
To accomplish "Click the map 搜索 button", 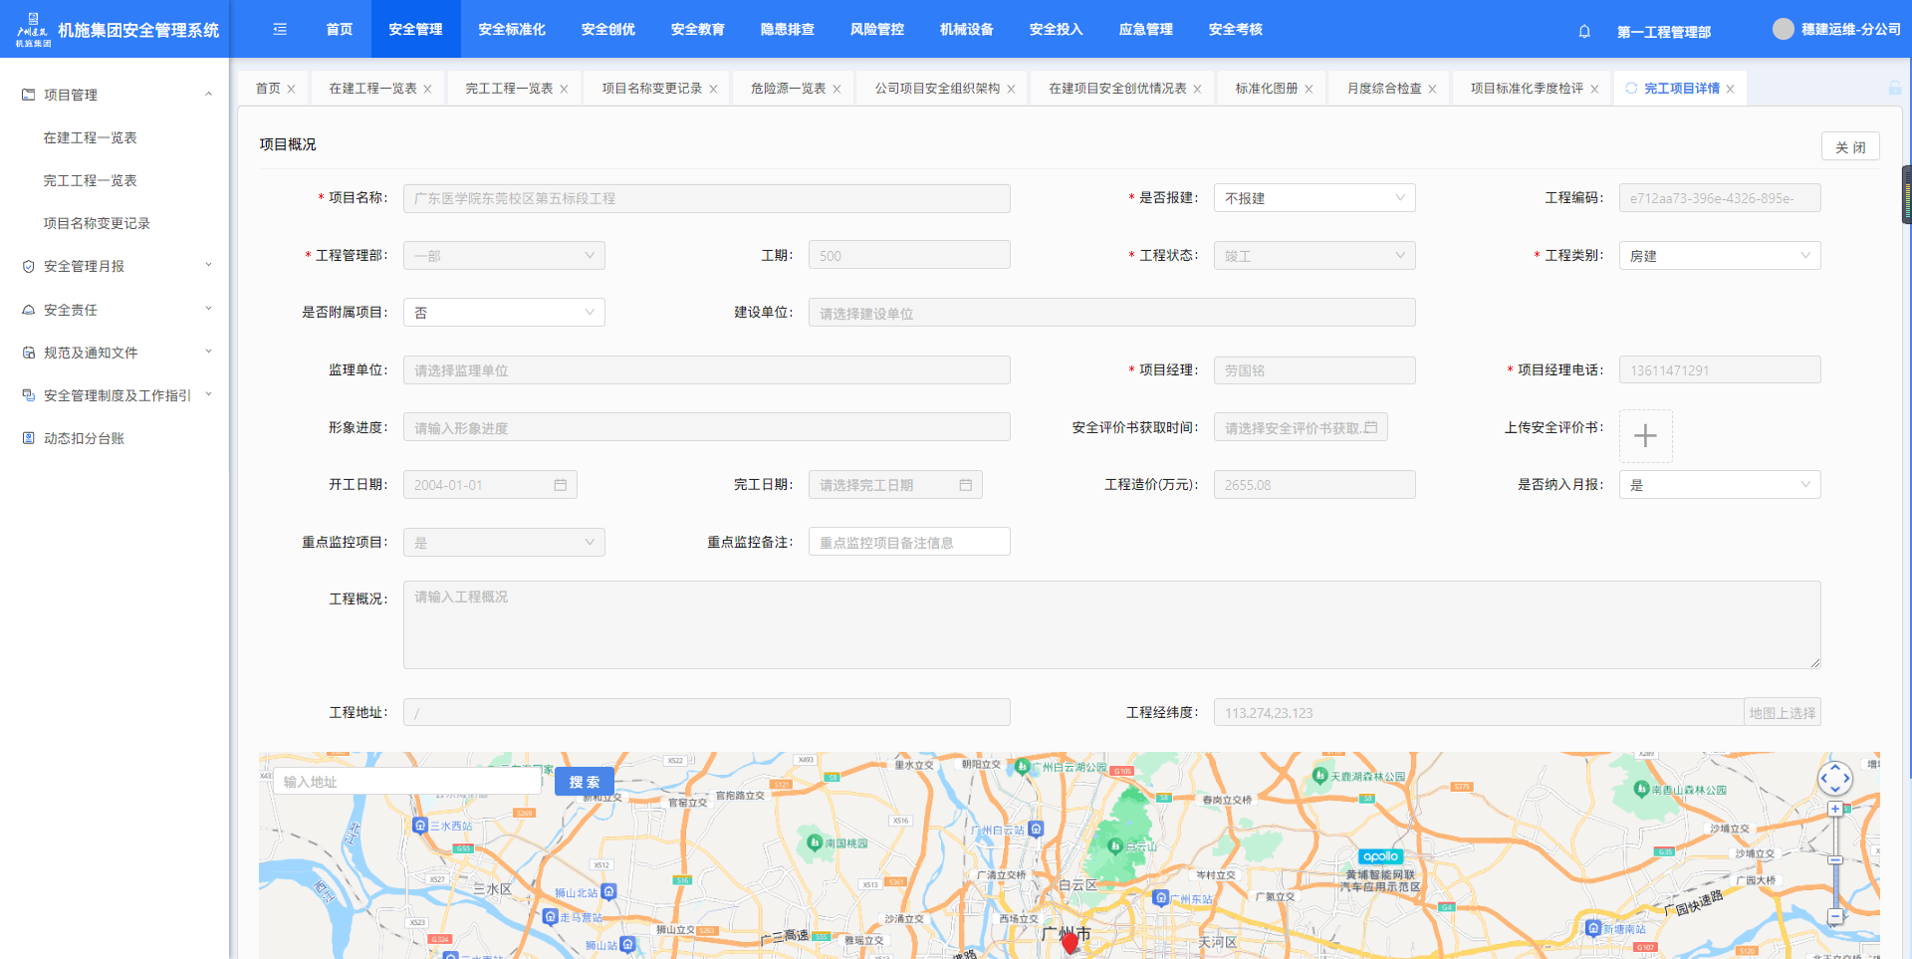I will click(585, 782).
